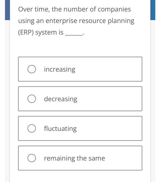
Task: Select the "decreasing" radio button
Action: [32, 99]
